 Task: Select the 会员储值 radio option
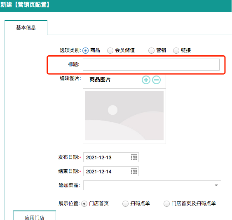click(x=110, y=50)
